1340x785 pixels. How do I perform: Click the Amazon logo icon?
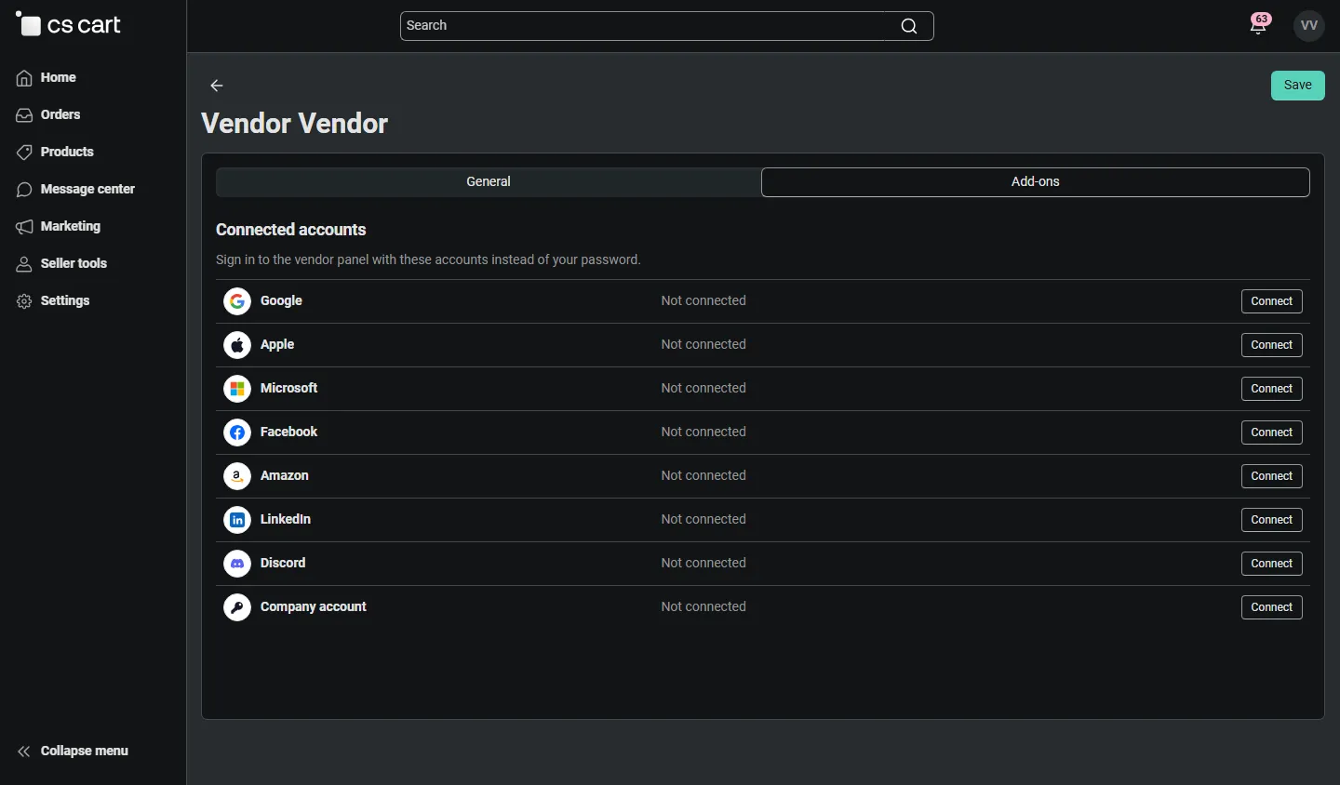[237, 476]
